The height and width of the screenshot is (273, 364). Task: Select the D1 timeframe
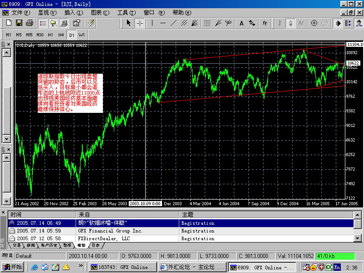coord(72,35)
